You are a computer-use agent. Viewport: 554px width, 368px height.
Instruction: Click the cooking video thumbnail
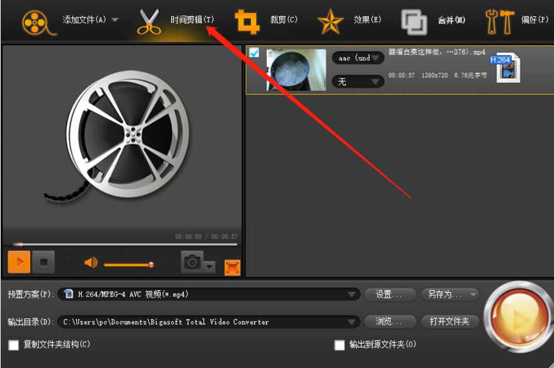(x=296, y=70)
